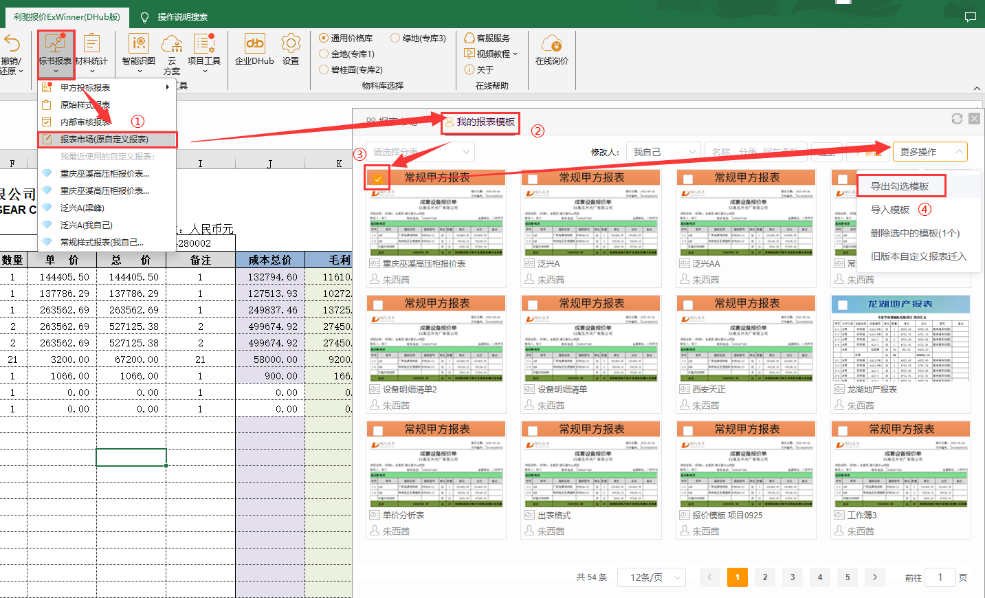Expand the 智能识图 dropdown arrow
Screen dimensions: 985x598
(x=139, y=71)
